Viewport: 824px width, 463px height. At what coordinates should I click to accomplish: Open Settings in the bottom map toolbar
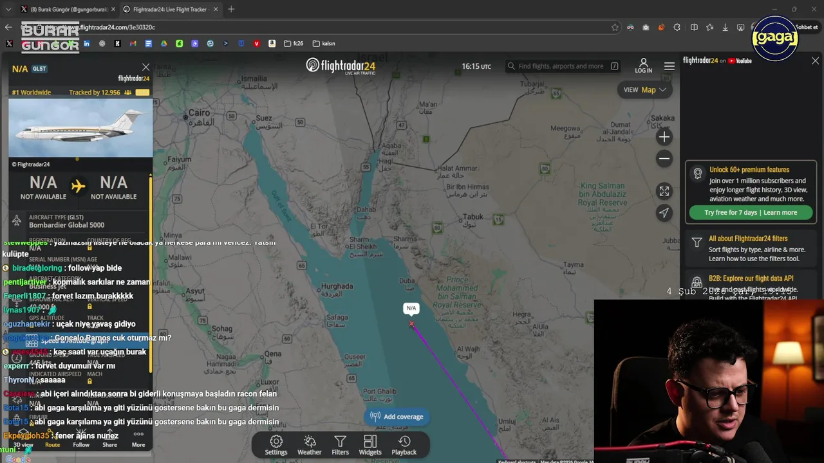[x=276, y=445]
